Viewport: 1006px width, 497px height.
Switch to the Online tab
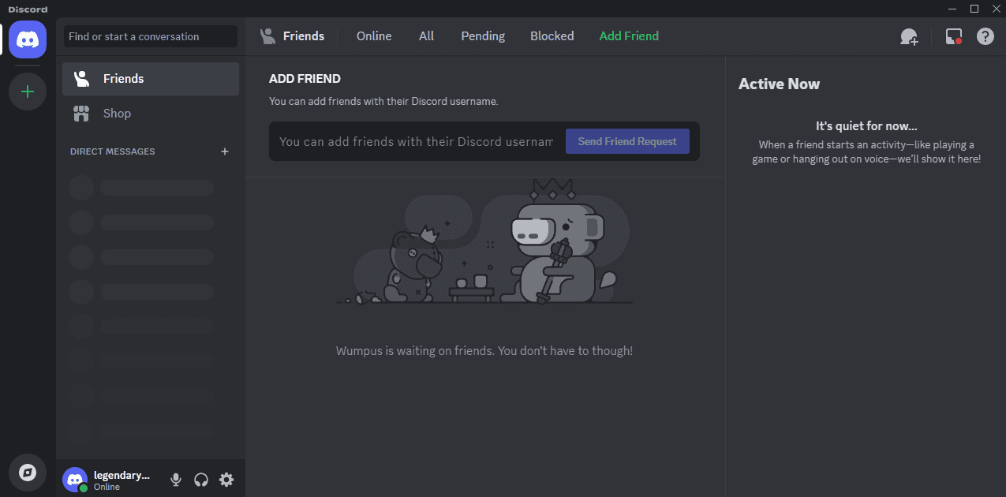[374, 36]
